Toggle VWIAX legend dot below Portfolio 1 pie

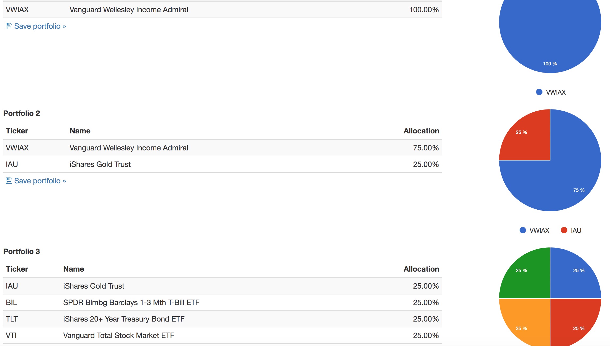coord(539,92)
